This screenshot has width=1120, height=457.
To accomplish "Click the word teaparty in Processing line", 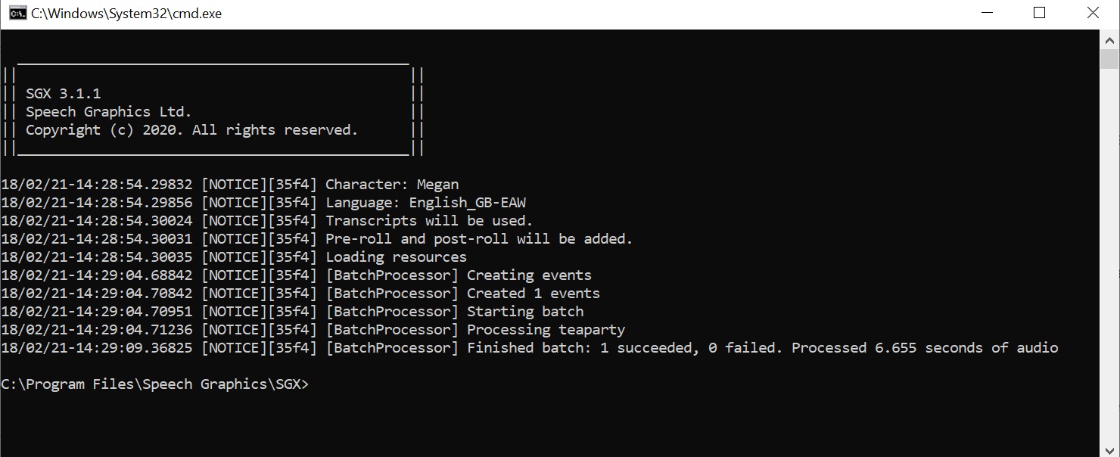I will point(592,330).
